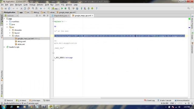The image size is (194, 109).
Task: Open the Messages tool window
Action: coord(35,101)
